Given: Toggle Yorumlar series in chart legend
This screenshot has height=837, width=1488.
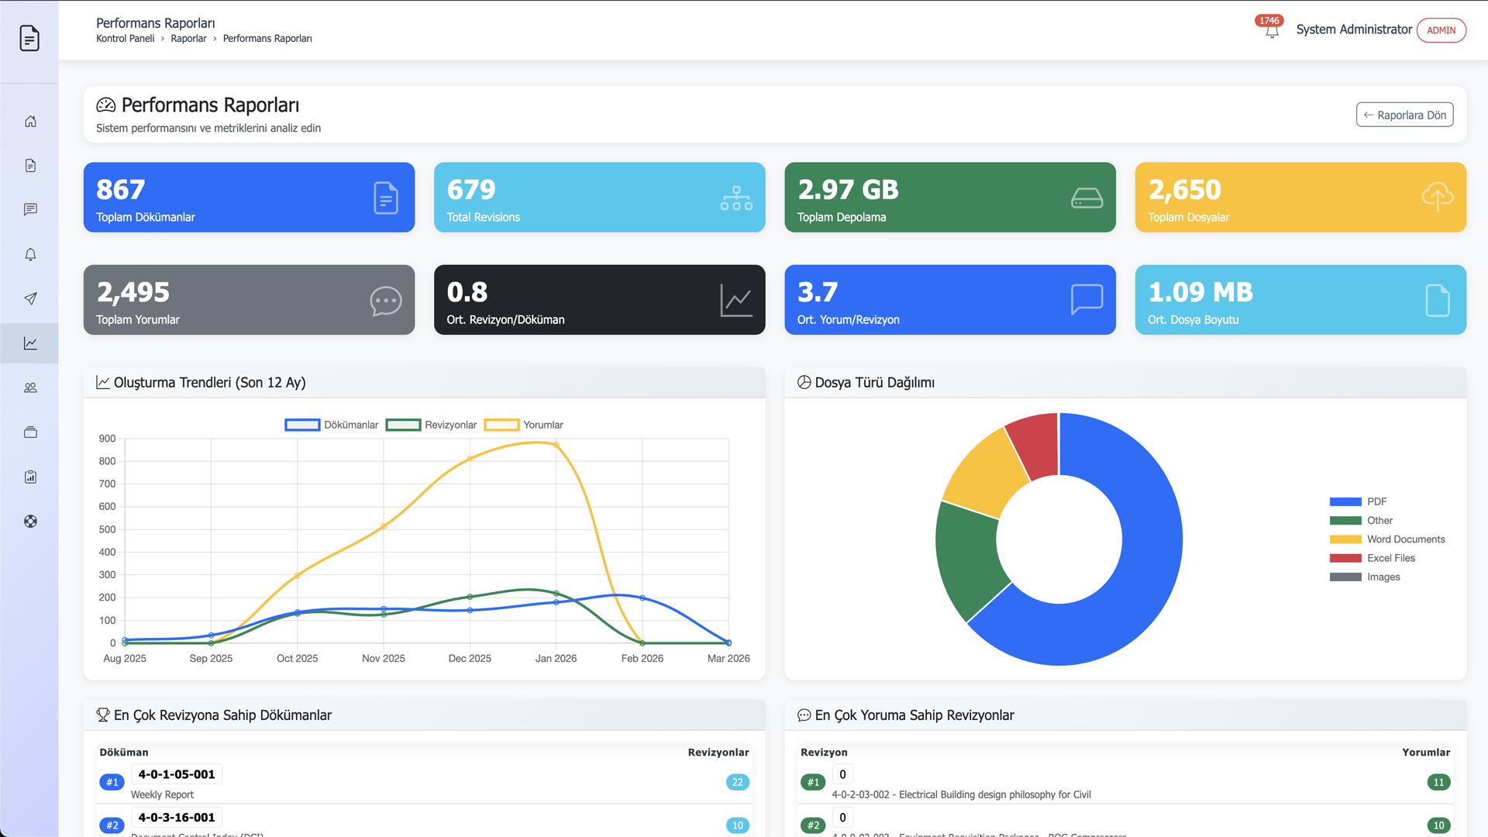Looking at the screenshot, I should click(x=524, y=425).
